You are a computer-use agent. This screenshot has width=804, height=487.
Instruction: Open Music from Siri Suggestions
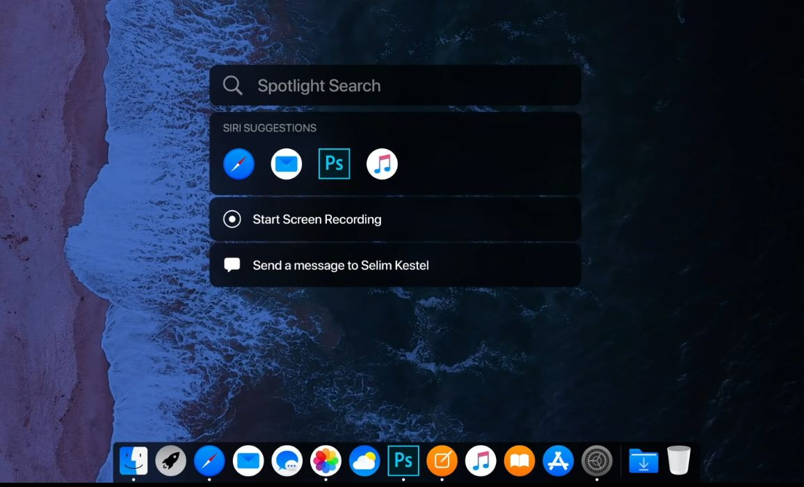pos(382,163)
